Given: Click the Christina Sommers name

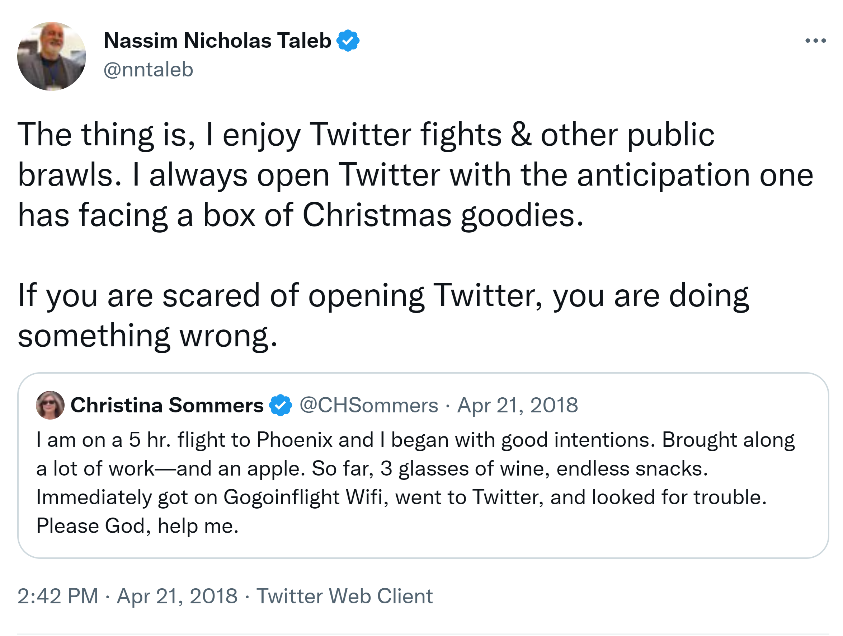Looking at the screenshot, I should 167,405.
